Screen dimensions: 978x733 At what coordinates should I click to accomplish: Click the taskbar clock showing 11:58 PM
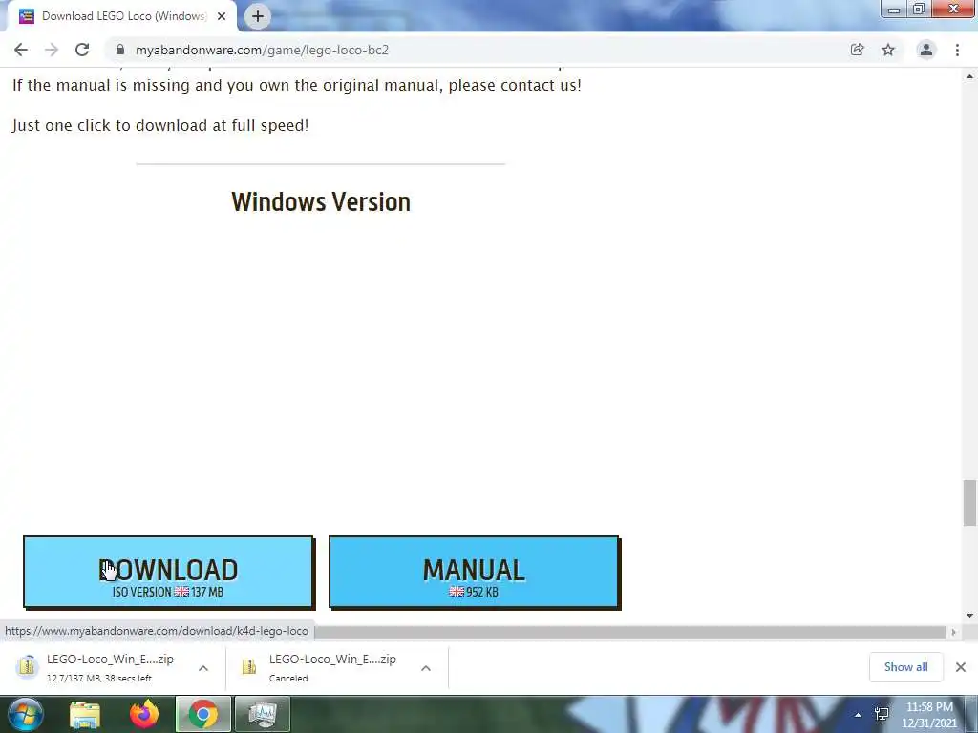(929, 715)
